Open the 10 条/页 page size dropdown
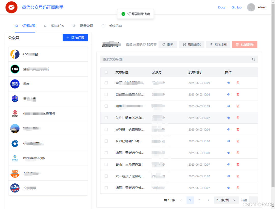 point(226,200)
